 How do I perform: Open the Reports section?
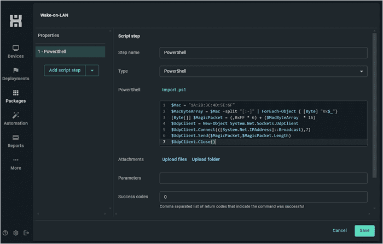(x=16, y=141)
